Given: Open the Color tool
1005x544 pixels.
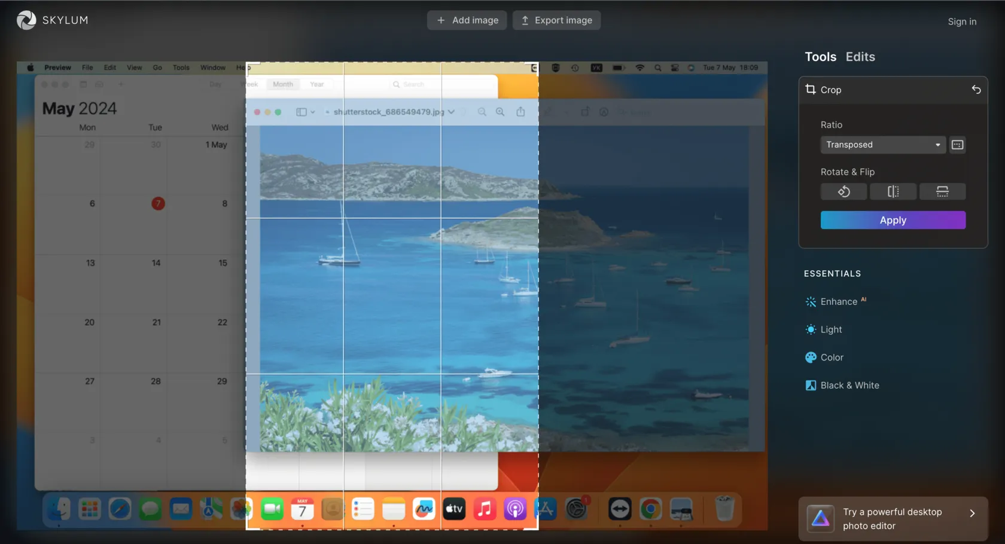Looking at the screenshot, I should [832, 357].
